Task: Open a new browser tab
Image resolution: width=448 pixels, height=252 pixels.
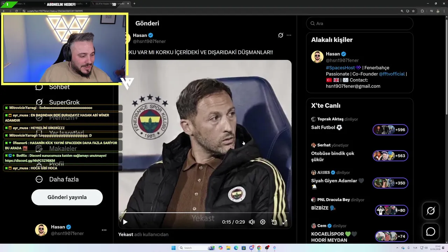Action: 134,3
